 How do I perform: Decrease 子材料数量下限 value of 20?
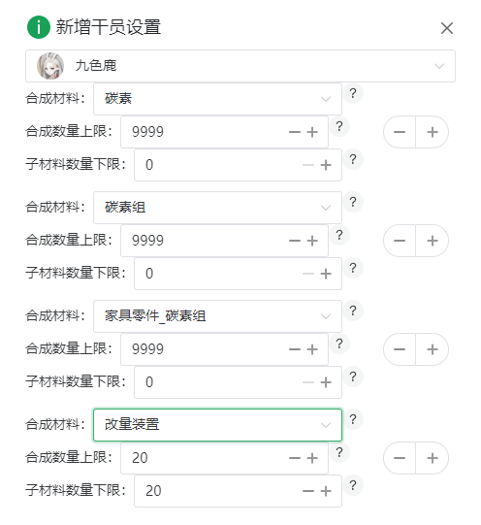tap(308, 491)
